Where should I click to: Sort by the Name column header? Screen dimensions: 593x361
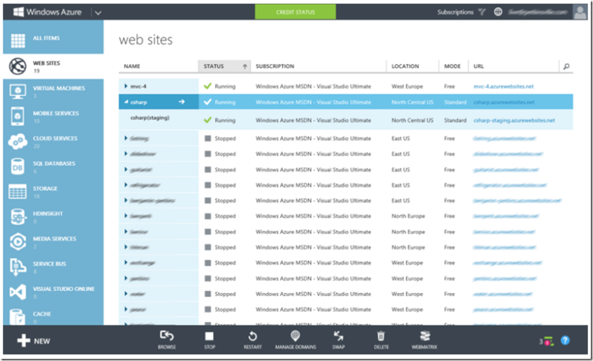pyautogui.click(x=132, y=66)
